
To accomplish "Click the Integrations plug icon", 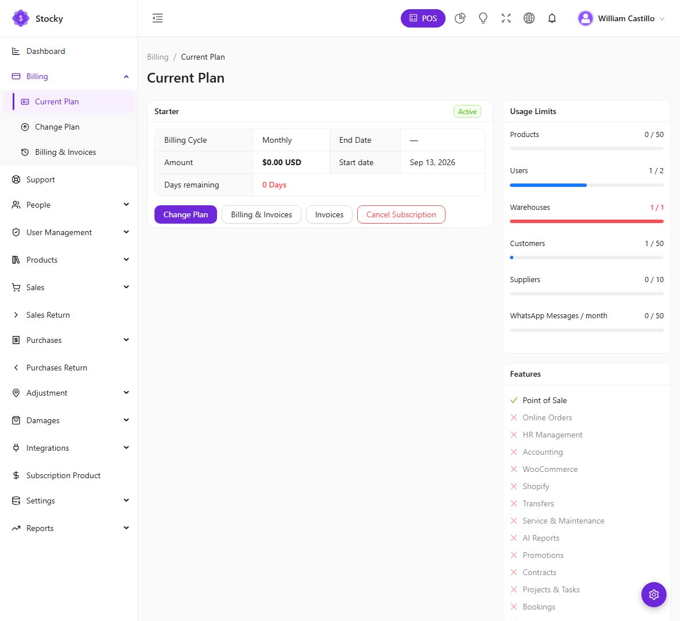I will tap(16, 448).
